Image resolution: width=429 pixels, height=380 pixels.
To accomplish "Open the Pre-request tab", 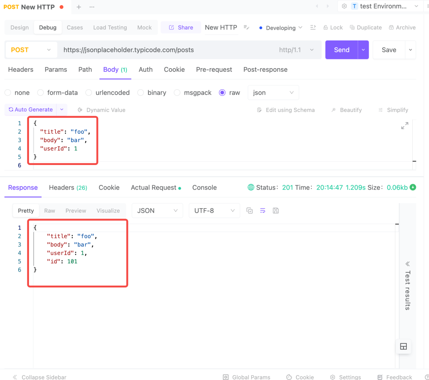I will coord(214,69).
